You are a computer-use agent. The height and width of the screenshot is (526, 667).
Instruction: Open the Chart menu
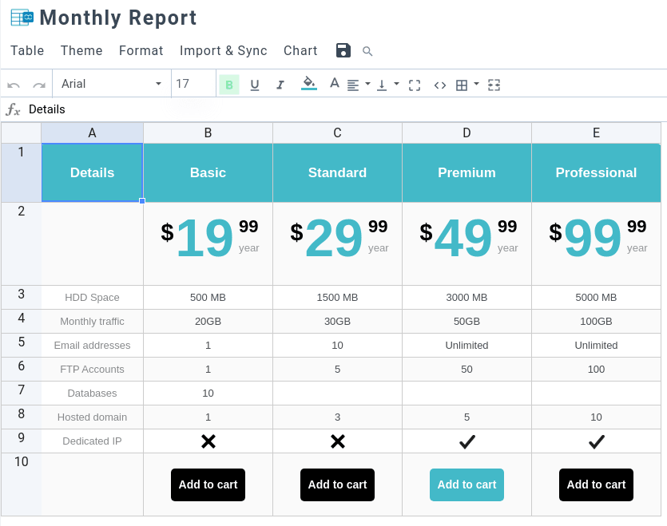[300, 51]
